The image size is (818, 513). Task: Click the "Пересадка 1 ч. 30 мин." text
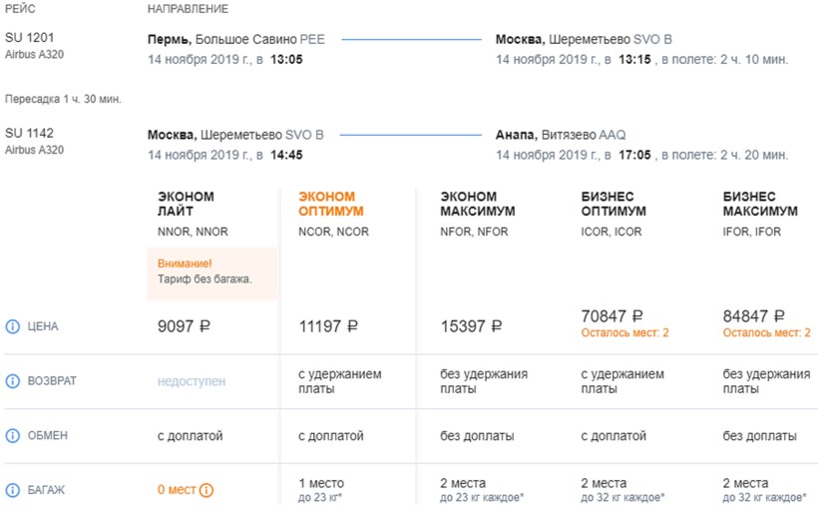[x=61, y=101]
